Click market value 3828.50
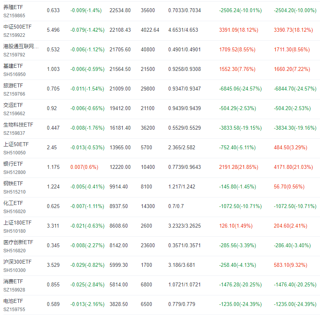 [118, 304]
